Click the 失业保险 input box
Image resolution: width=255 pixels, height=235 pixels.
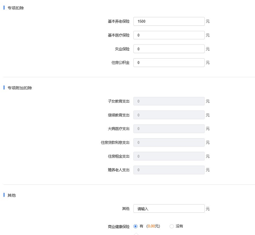[x=169, y=49]
